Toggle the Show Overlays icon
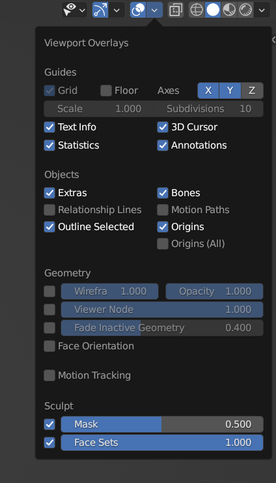 tap(138, 10)
